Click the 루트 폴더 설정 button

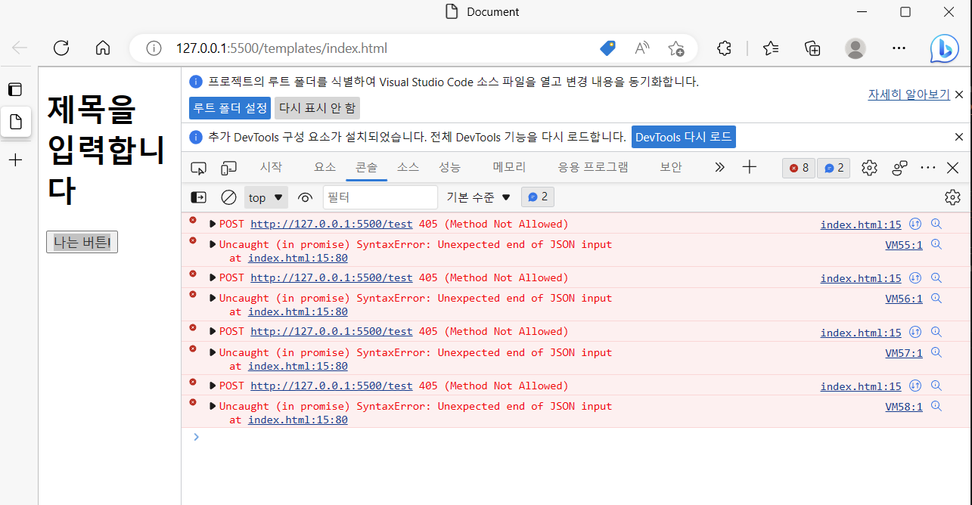tap(230, 107)
